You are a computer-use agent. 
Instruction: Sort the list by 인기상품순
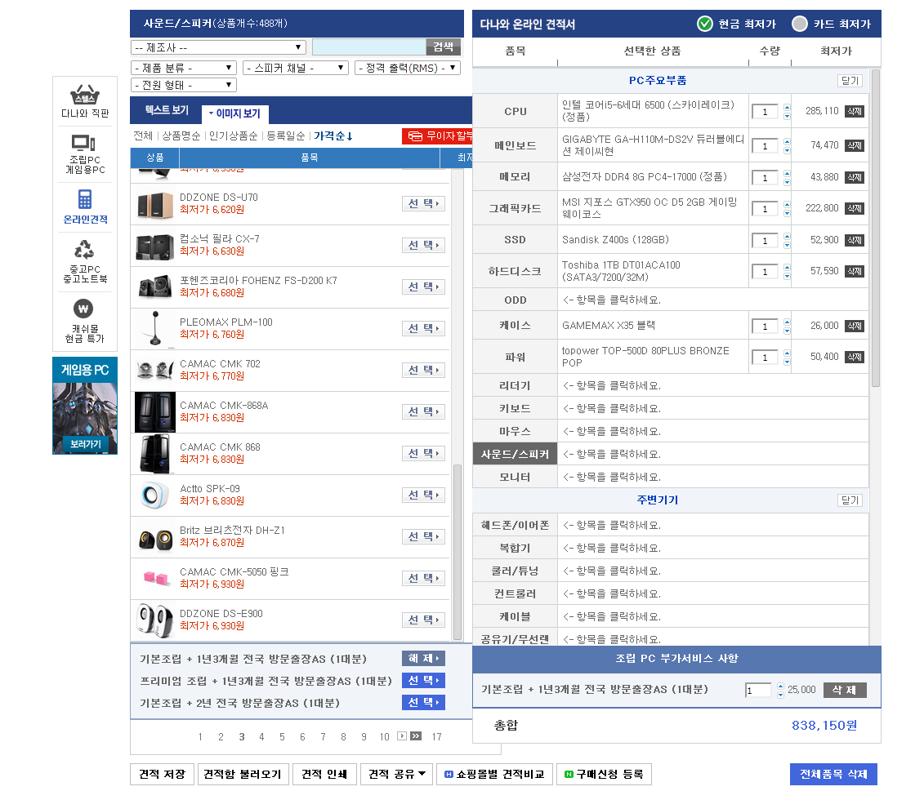click(233, 136)
